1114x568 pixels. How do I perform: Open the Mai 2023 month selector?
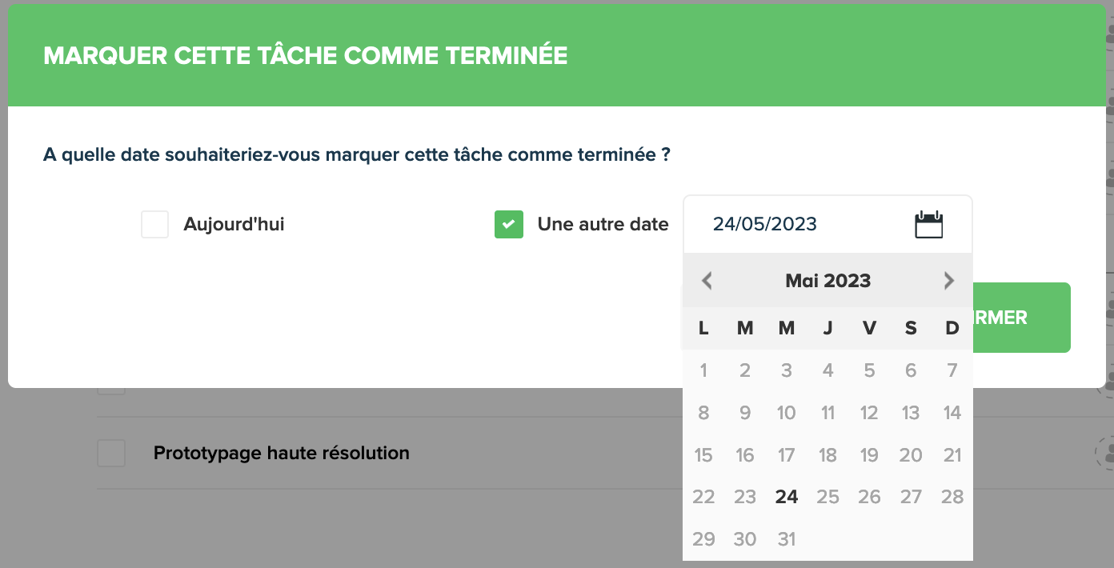click(x=827, y=281)
